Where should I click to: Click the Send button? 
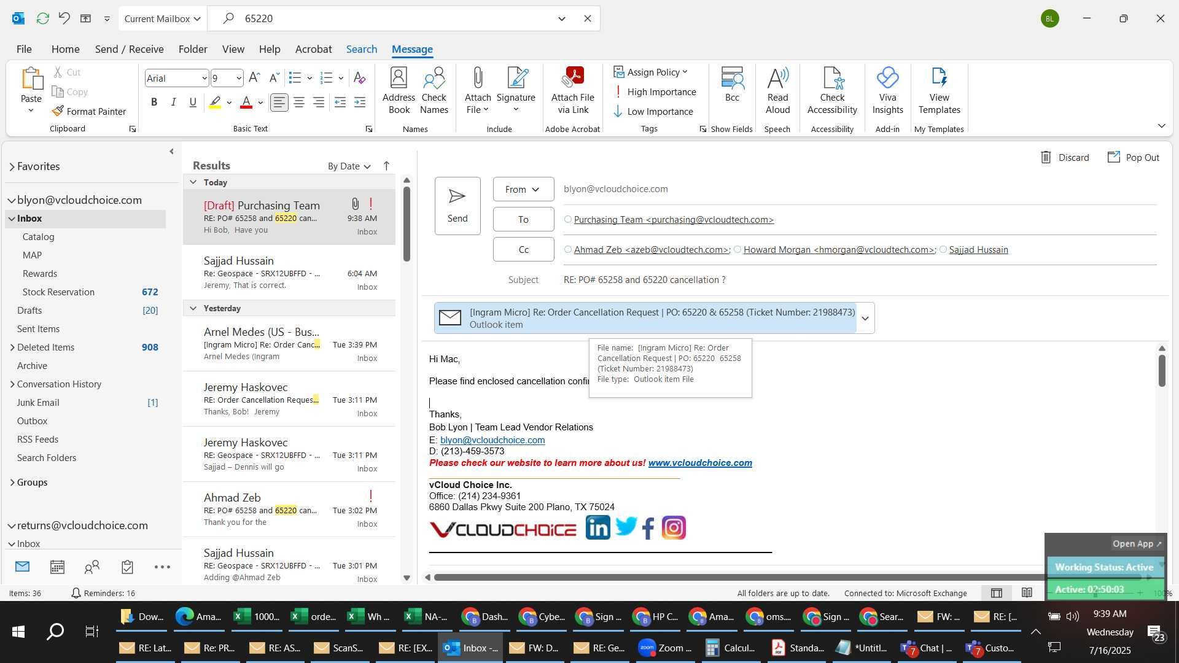click(x=457, y=206)
